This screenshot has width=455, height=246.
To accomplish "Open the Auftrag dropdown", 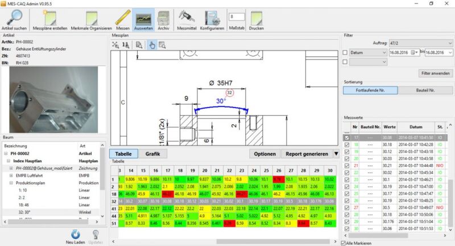I will click(x=421, y=43).
